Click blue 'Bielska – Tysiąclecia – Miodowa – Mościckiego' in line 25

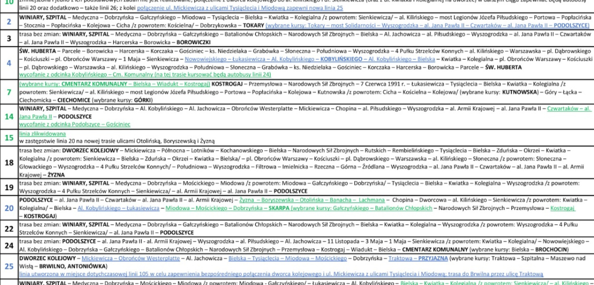click(288, 259)
